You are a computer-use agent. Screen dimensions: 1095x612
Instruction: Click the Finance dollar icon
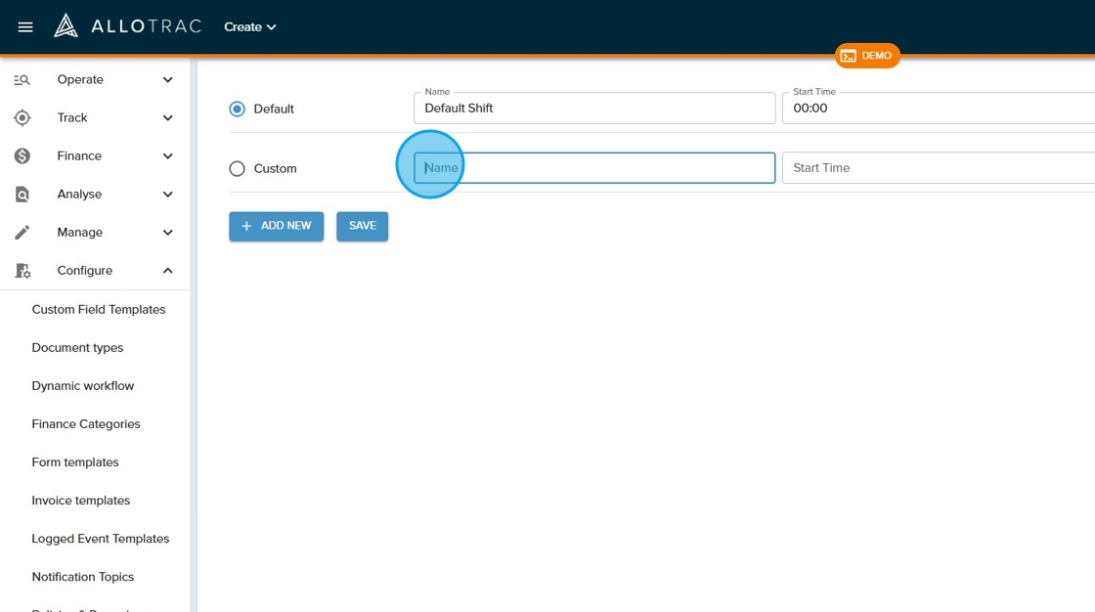pos(22,156)
